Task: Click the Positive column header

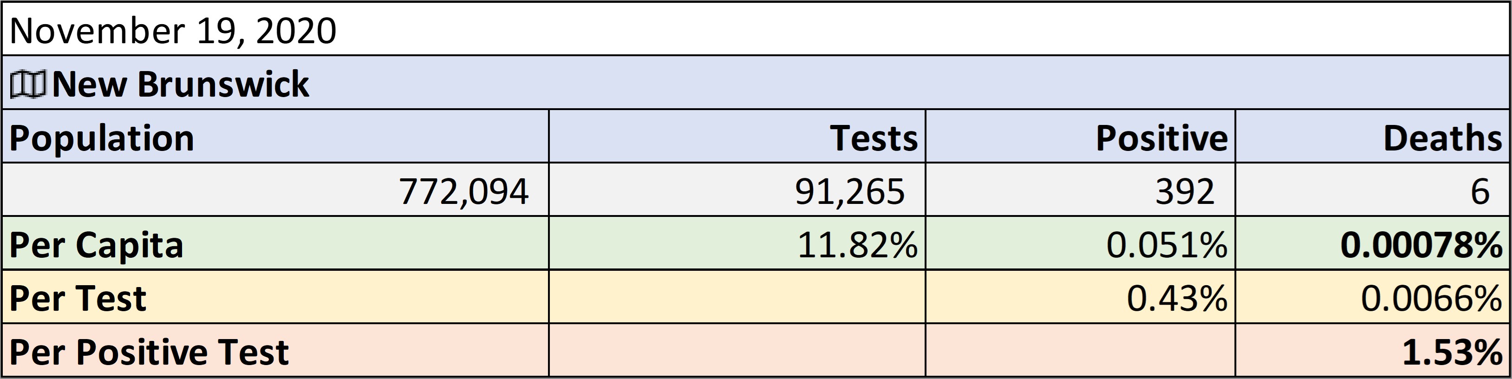Action: pos(1081,136)
